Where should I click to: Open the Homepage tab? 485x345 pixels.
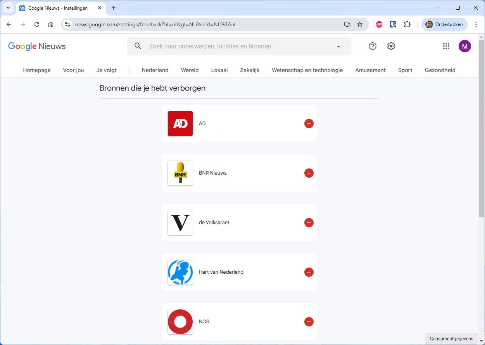pyautogui.click(x=37, y=70)
